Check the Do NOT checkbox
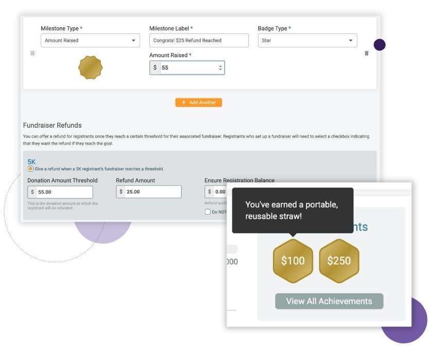433x347 pixels. [x=207, y=212]
